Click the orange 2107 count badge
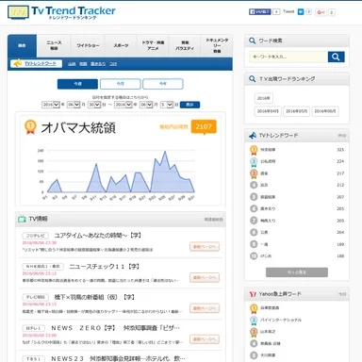Viewport: 362px width, 362px height. 204,126
